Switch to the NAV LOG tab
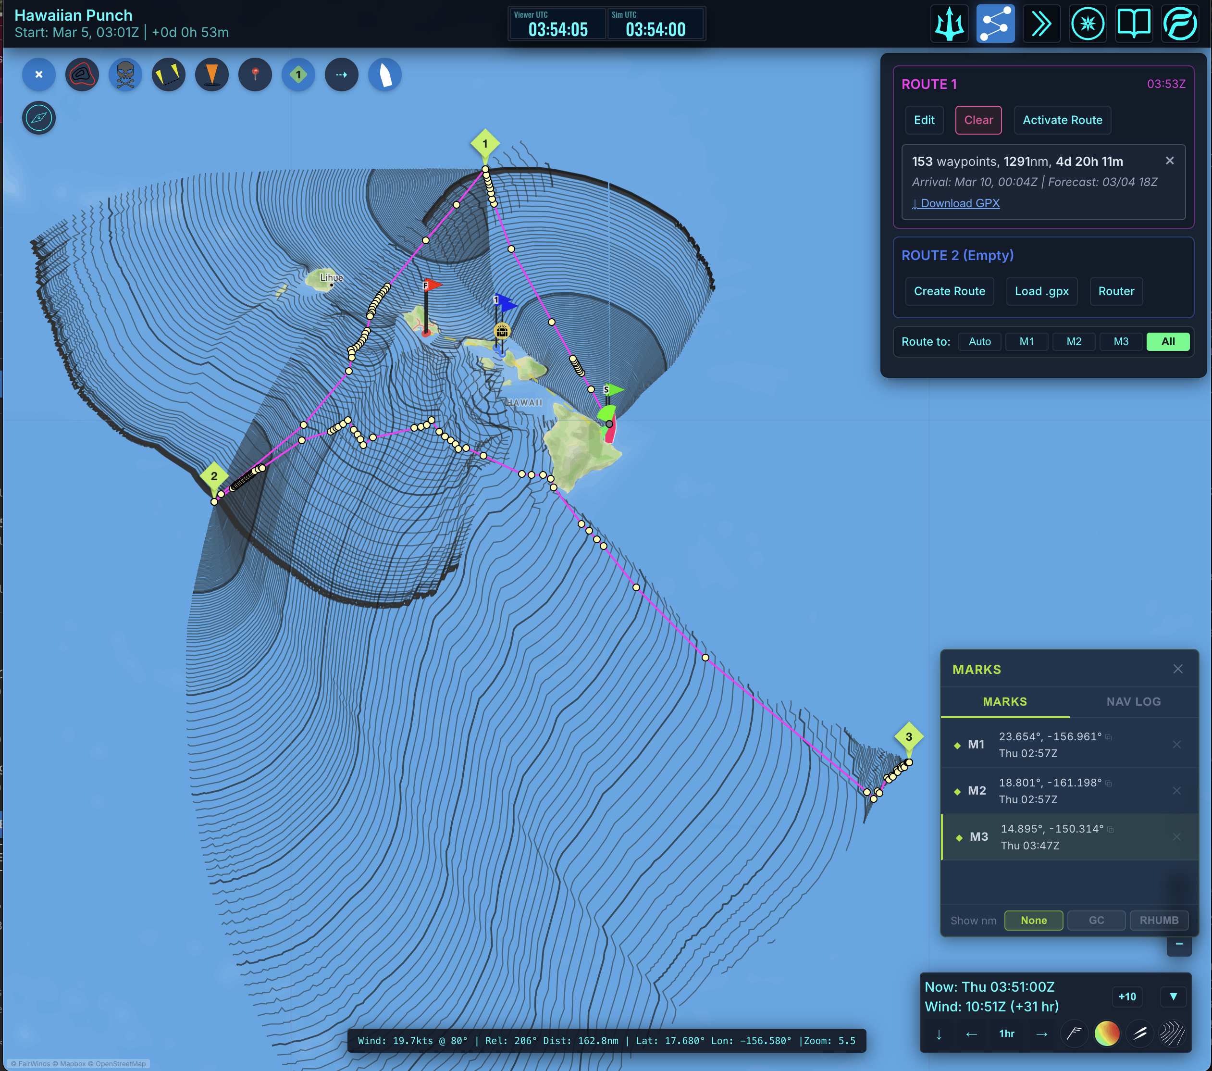The image size is (1212, 1071). click(x=1133, y=701)
